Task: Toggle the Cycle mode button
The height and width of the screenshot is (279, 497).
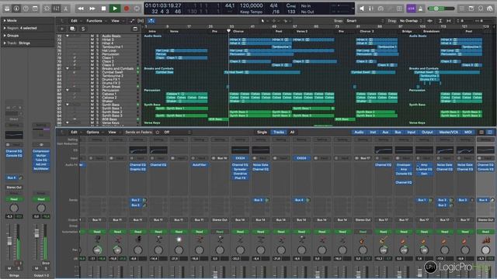Action: pyautogui.click(x=137, y=9)
